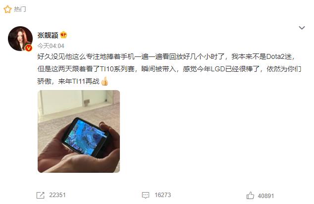The image size is (314, 204).
Task: Click the thumbs-up emoji in post
Action: click(x=105, y=81)
